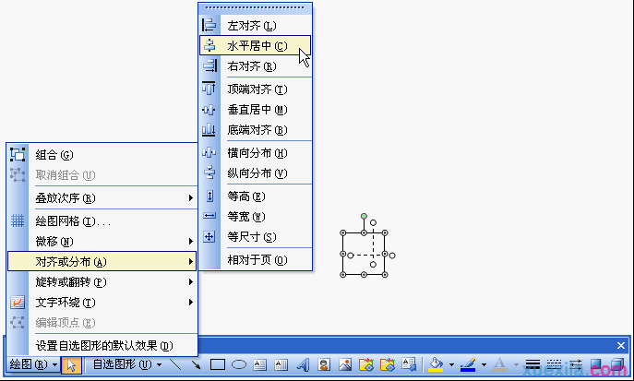Image resolution: width=634 pixels, height=381 pixels.
Task: Close the drawing toolbar
Action: pos(621,345)
